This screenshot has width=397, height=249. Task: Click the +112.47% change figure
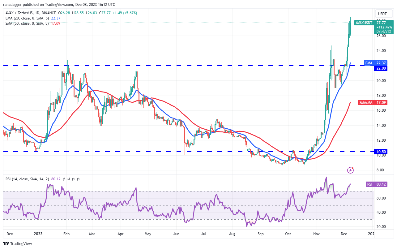384,27
